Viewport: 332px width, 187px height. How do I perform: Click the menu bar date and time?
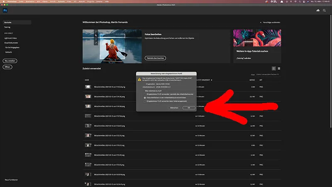point(320,2)
